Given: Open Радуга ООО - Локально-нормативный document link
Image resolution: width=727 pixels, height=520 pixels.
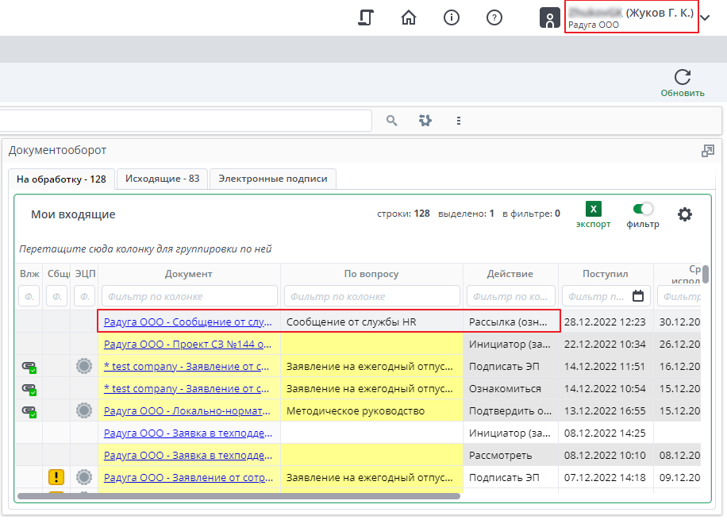Looking at the screenshot, I should click(188, 410).
